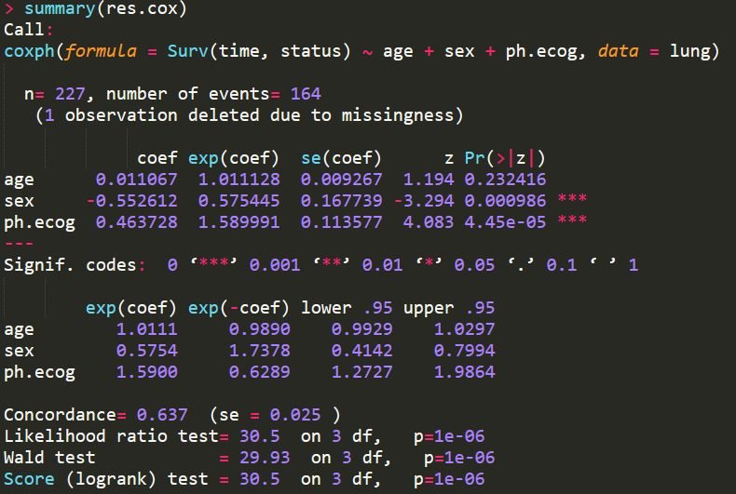Select ph.ecog exp(coef) 1.589991
Screen dimensions: 736x494
239,222
